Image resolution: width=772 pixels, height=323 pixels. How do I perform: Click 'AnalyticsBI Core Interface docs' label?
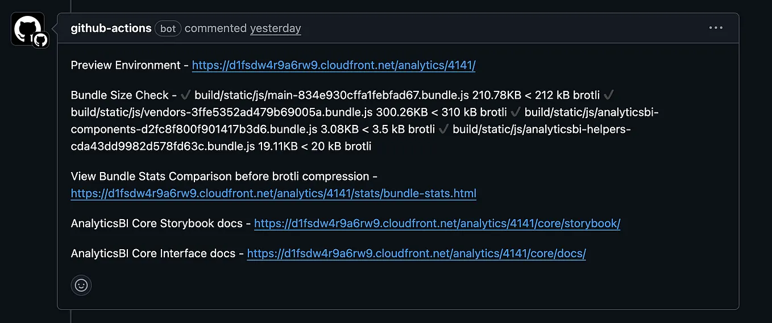(153, 254)
